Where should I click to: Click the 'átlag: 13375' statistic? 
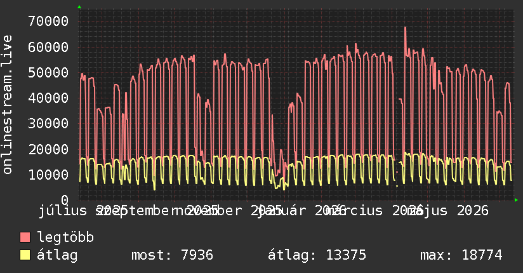click(317, 255)
